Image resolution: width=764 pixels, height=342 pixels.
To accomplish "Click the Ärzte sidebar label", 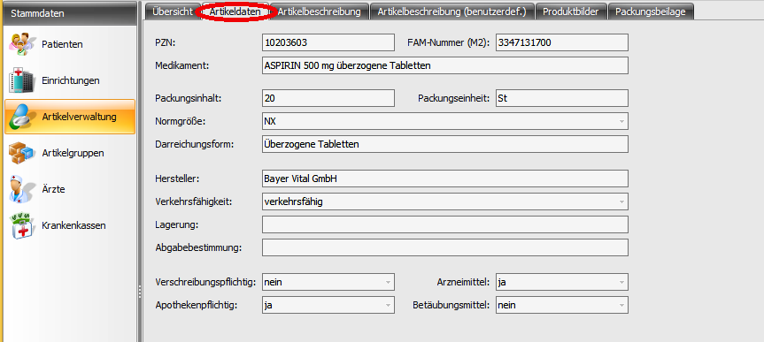I will coord(54,189).
